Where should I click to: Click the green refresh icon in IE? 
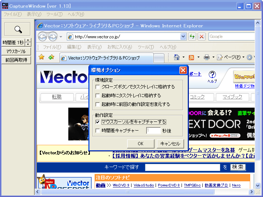coord(192,36)
